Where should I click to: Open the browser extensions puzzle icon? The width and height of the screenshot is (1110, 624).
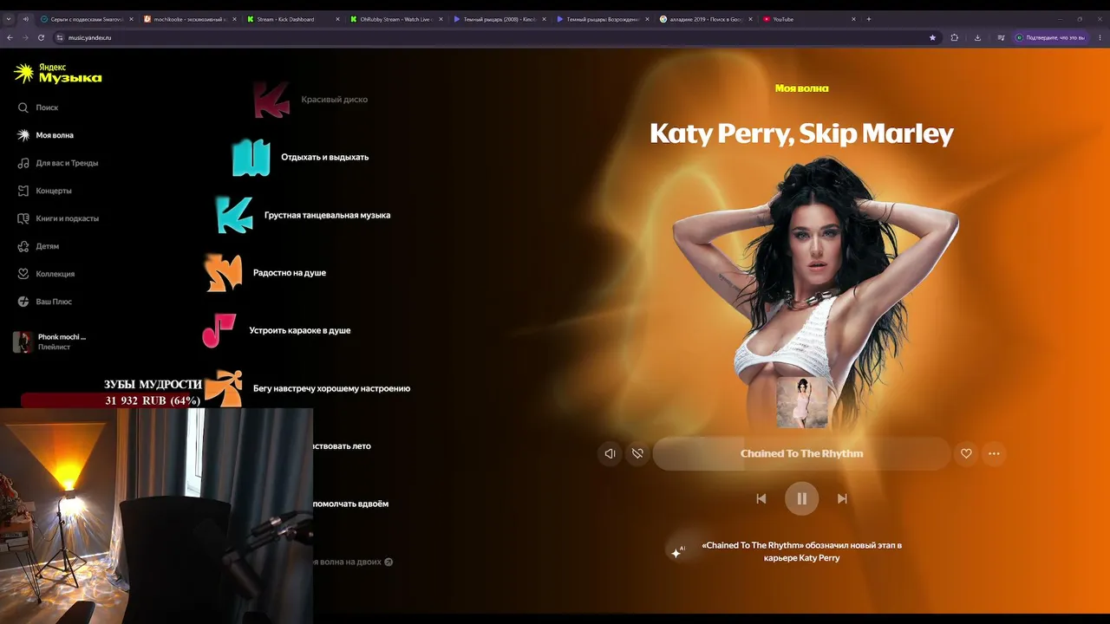(x=955, y=37)
